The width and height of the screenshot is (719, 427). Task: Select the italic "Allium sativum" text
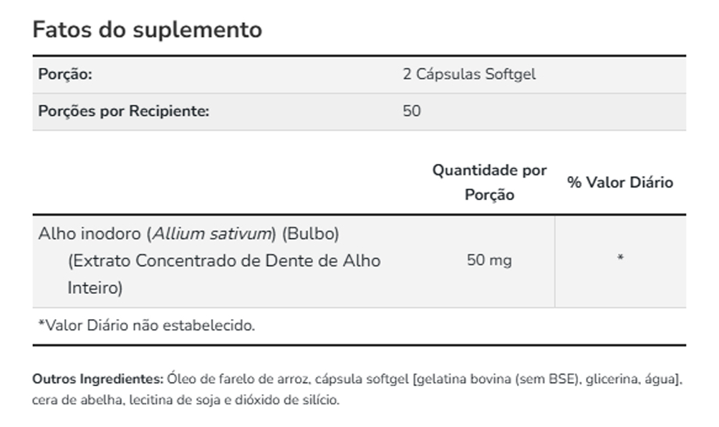213,234
